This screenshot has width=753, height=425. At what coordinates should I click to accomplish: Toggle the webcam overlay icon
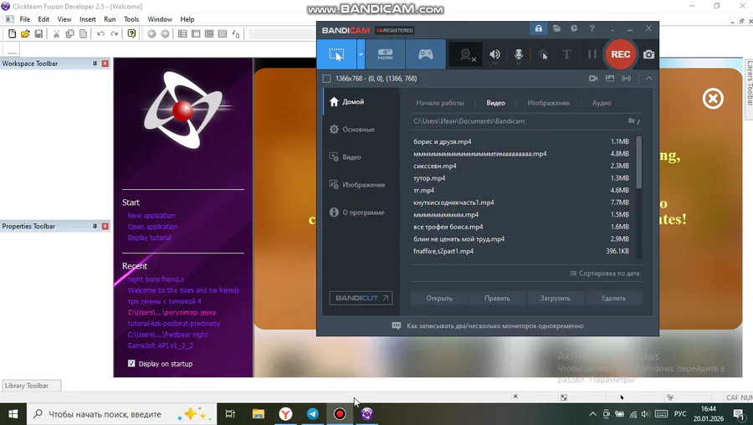(467, 54)
